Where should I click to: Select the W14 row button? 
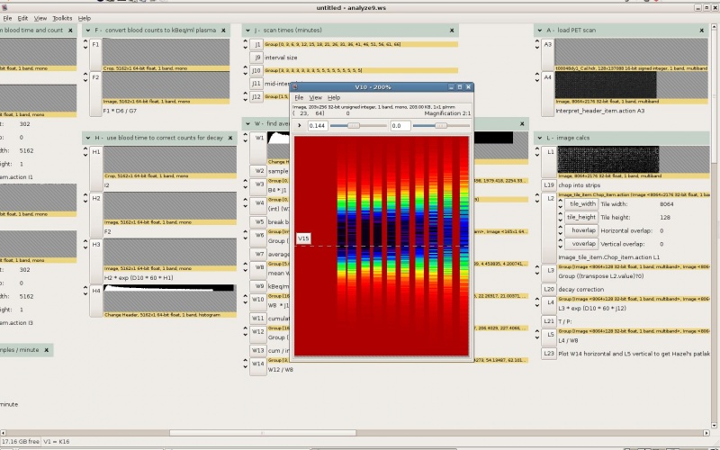click(x=258, y=364)
